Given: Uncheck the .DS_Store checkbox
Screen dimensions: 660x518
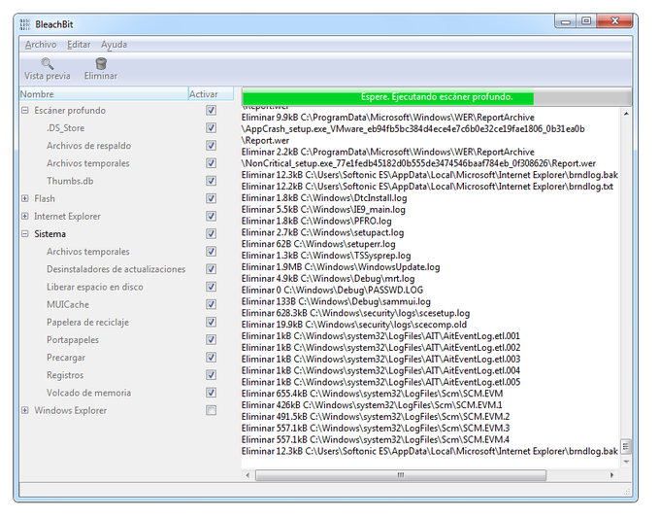Looking at the screenshot, I should (212, 128).
